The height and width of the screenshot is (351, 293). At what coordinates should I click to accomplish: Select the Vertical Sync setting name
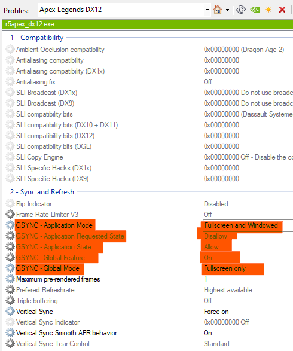pos(35,312)
